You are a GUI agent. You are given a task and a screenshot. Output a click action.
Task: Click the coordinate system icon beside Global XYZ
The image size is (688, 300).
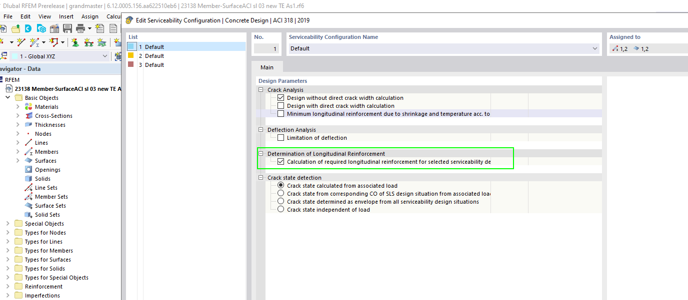click(3, 56)
